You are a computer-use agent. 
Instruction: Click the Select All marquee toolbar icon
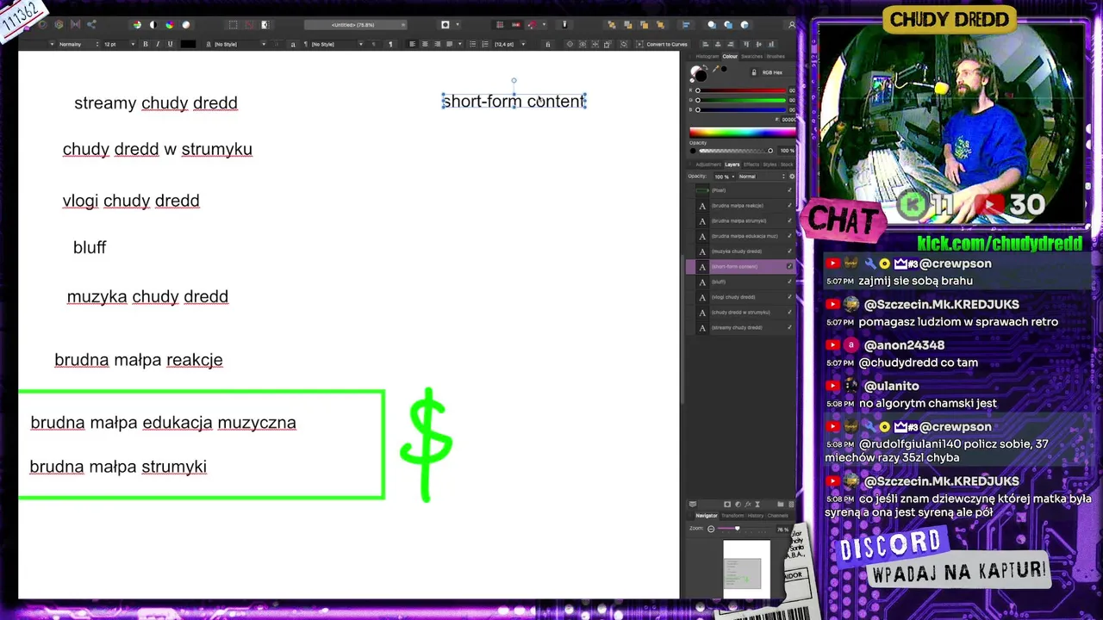coord(233,25)
